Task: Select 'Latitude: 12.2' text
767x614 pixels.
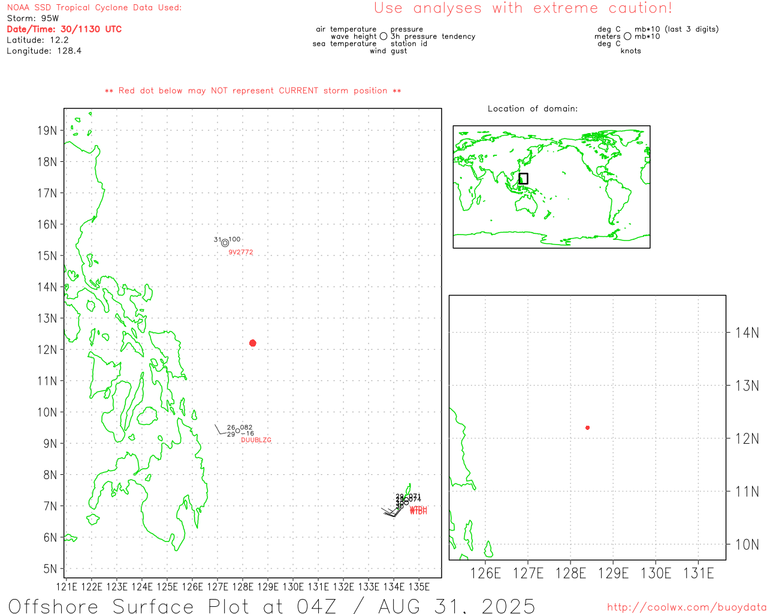Action: click(38, 40)
